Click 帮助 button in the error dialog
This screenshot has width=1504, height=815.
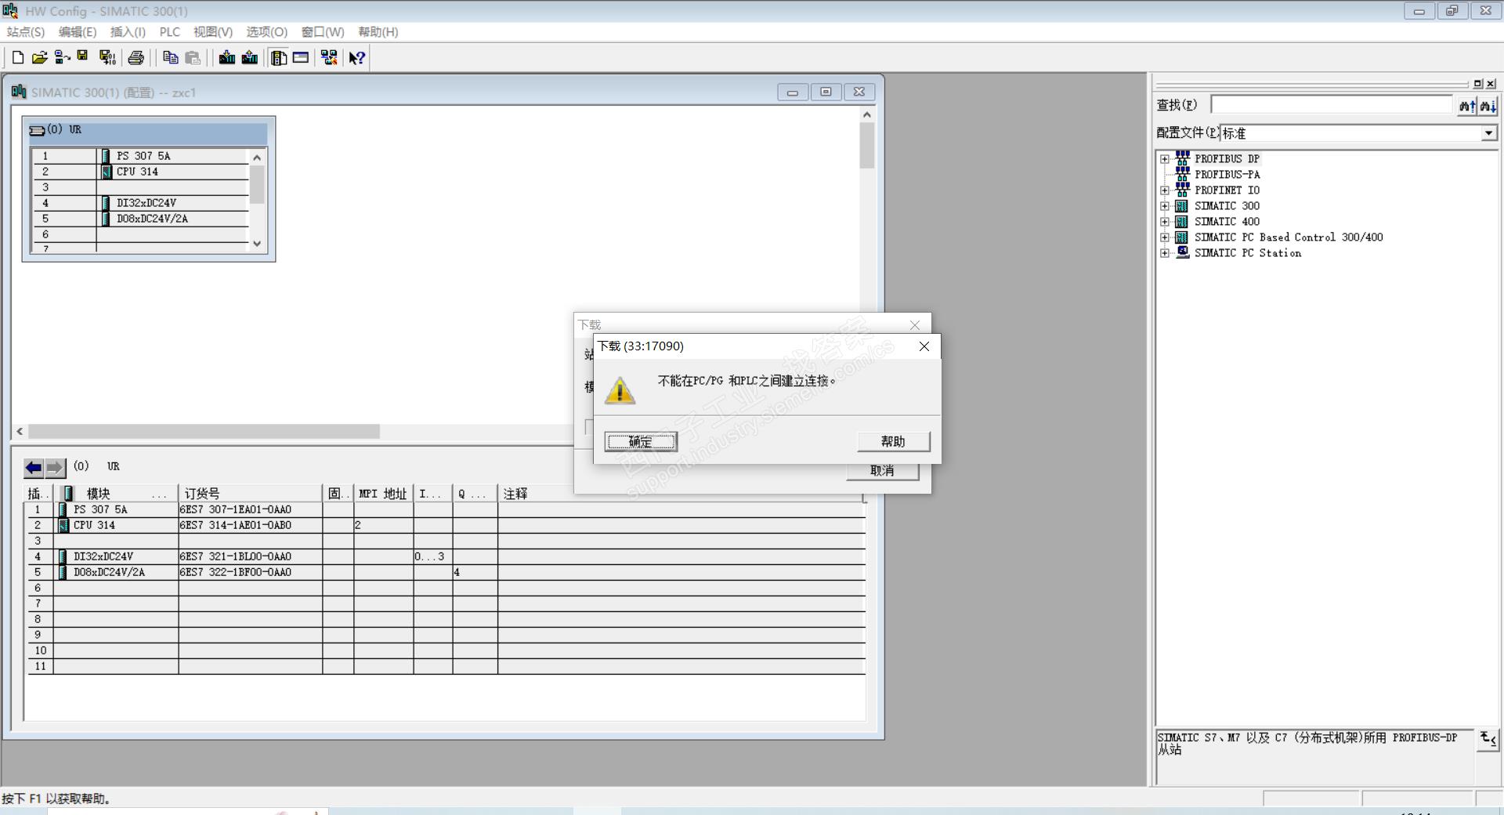click(894, 442)
